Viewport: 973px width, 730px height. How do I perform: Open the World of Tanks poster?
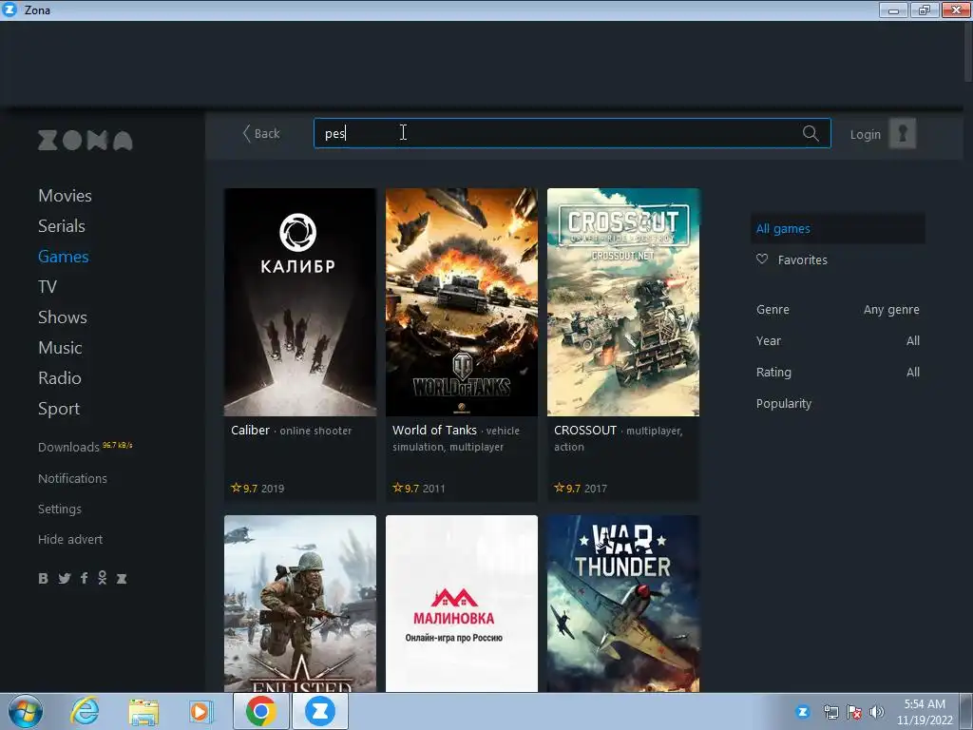point(462,302)
